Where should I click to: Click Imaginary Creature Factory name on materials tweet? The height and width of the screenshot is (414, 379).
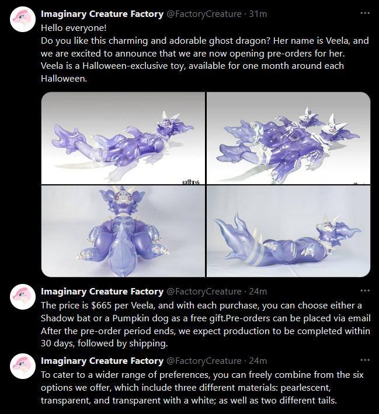(102, 361)
